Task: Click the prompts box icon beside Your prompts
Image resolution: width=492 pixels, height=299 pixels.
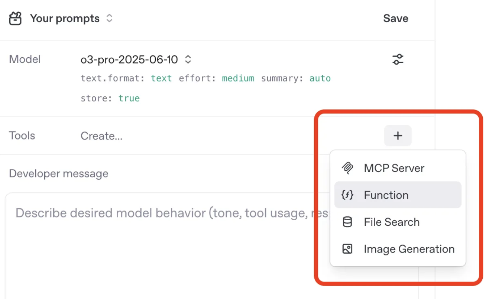Action: click(x=15, y=19)
